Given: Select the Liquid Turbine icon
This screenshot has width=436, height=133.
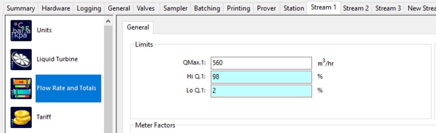Looking at the screenshot, I should (21, 59).
